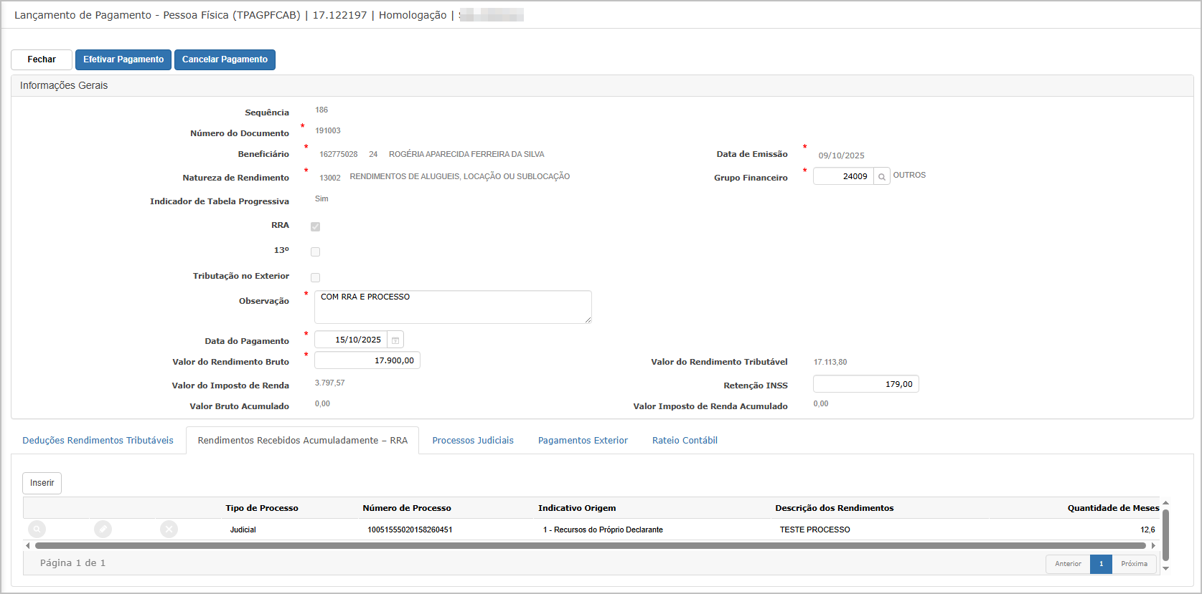Open the Grupo Financeiro search lookup
Image resolution: width=1202 pixels, height=594 pixels.
point(881,176)
